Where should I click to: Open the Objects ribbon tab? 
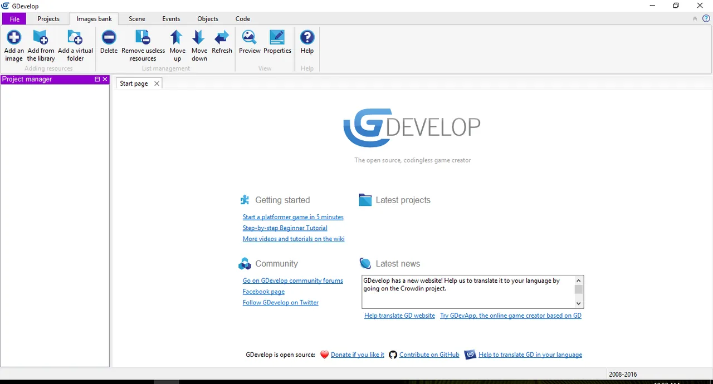tap(208, 19)
